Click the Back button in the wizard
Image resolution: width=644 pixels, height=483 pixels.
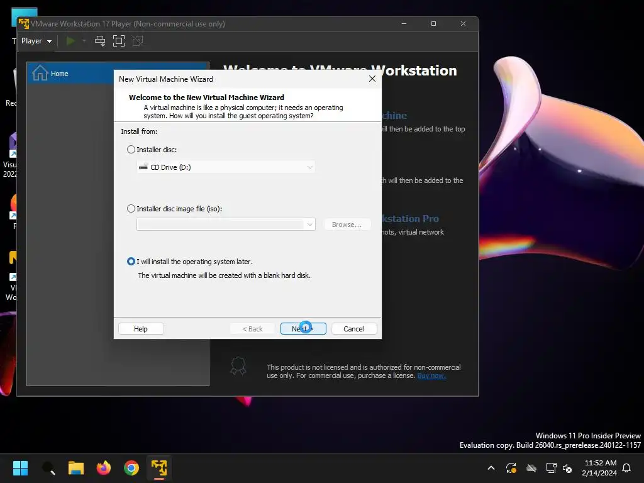253,329
